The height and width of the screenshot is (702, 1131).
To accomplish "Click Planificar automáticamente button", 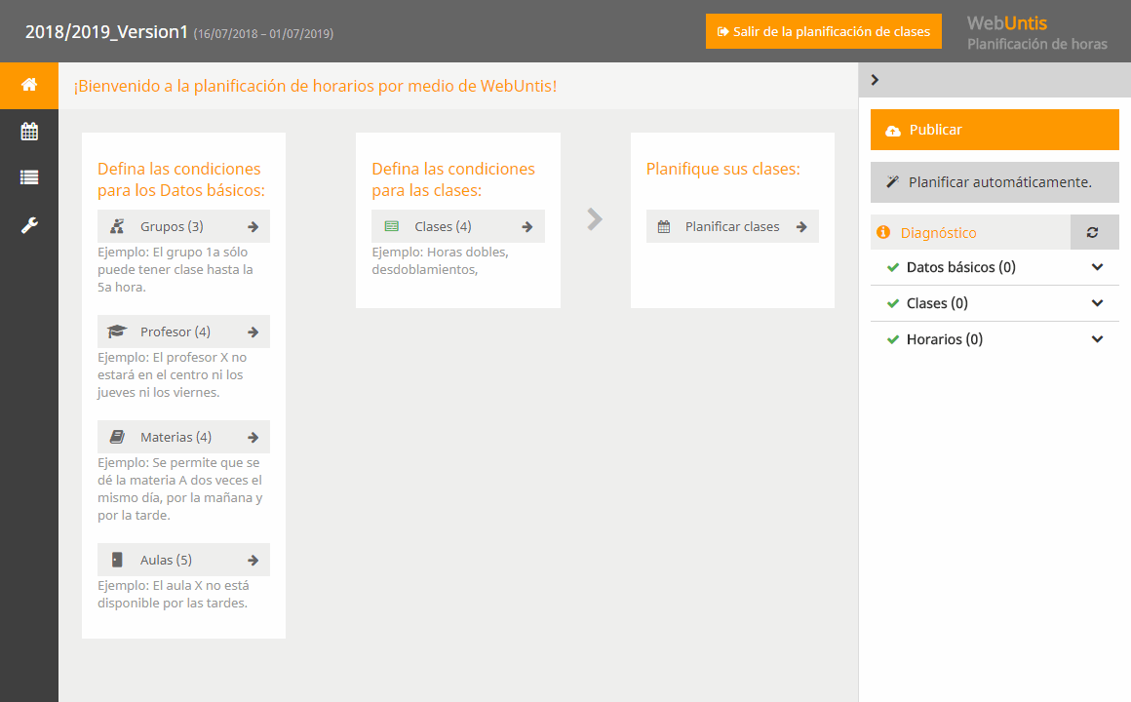I will (x=994, y=182).
